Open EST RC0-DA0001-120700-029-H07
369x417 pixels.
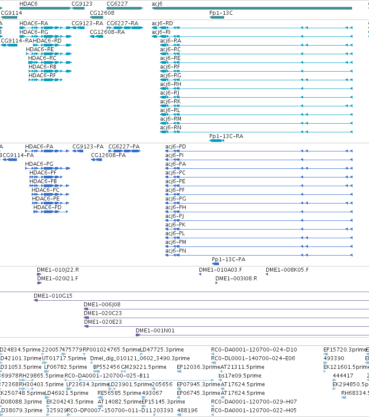click(x=254, y=402)
